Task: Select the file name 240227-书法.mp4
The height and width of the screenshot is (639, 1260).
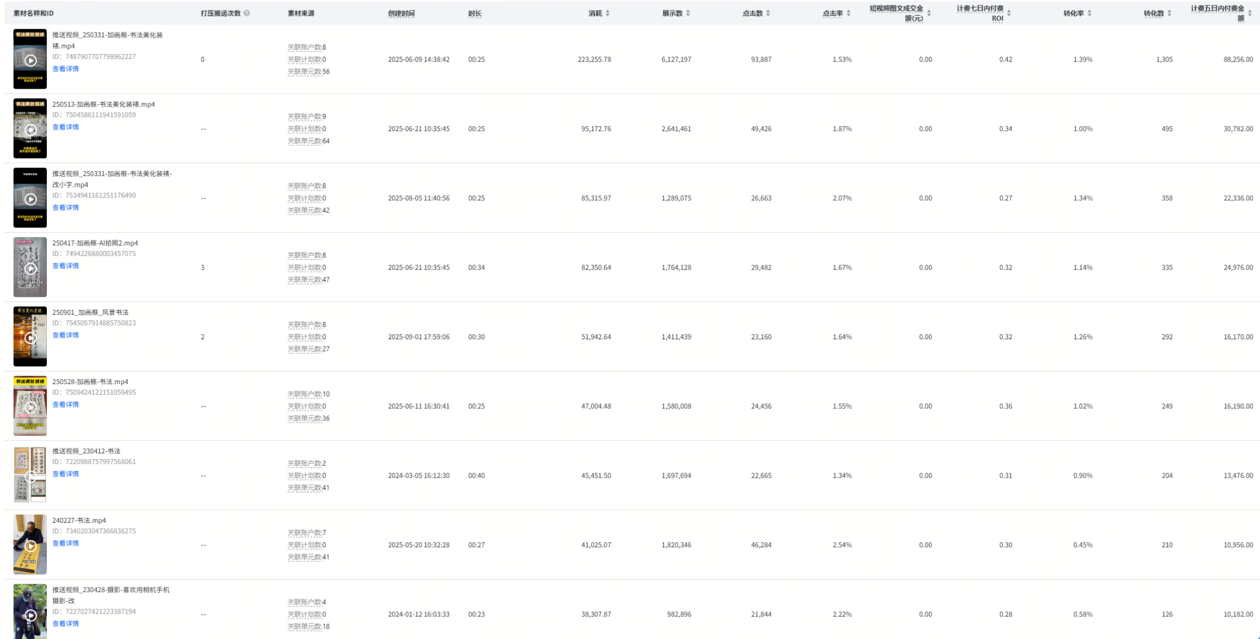Action: click(x=79, y=520)
